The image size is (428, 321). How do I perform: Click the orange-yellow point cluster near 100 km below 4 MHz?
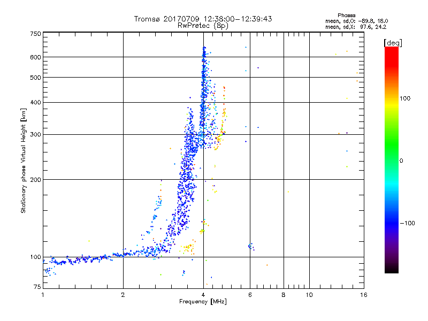tap(188, 248)
